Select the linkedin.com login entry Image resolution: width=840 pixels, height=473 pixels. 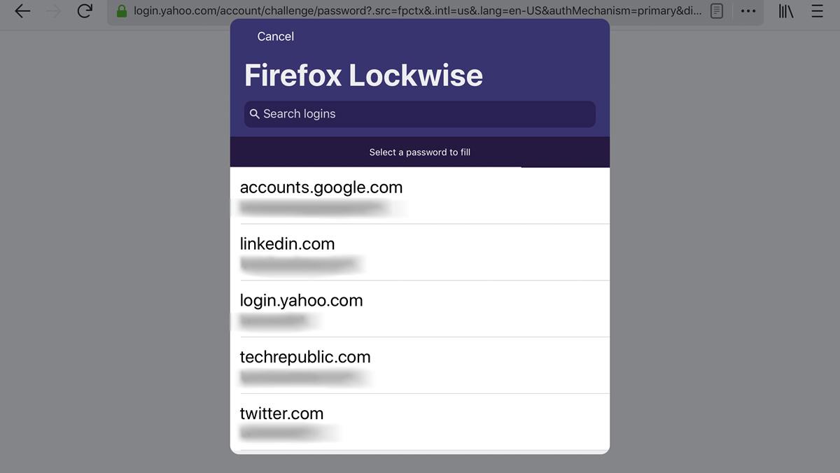point(420,253)
